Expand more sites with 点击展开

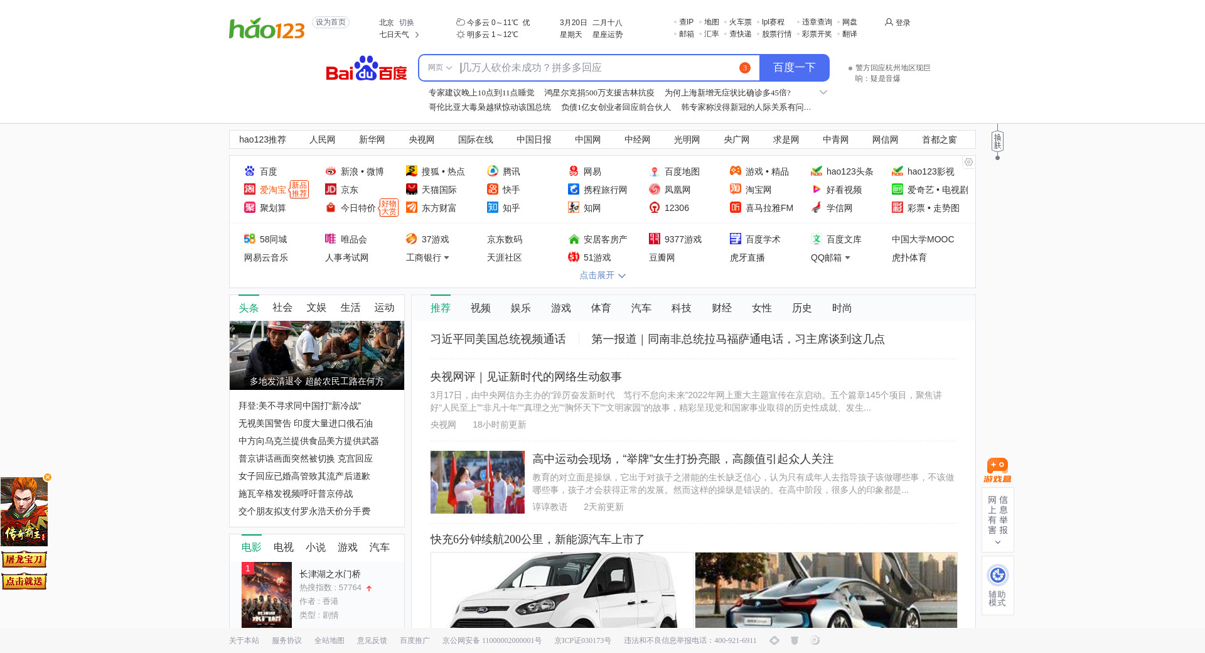(x=602, y=276)
